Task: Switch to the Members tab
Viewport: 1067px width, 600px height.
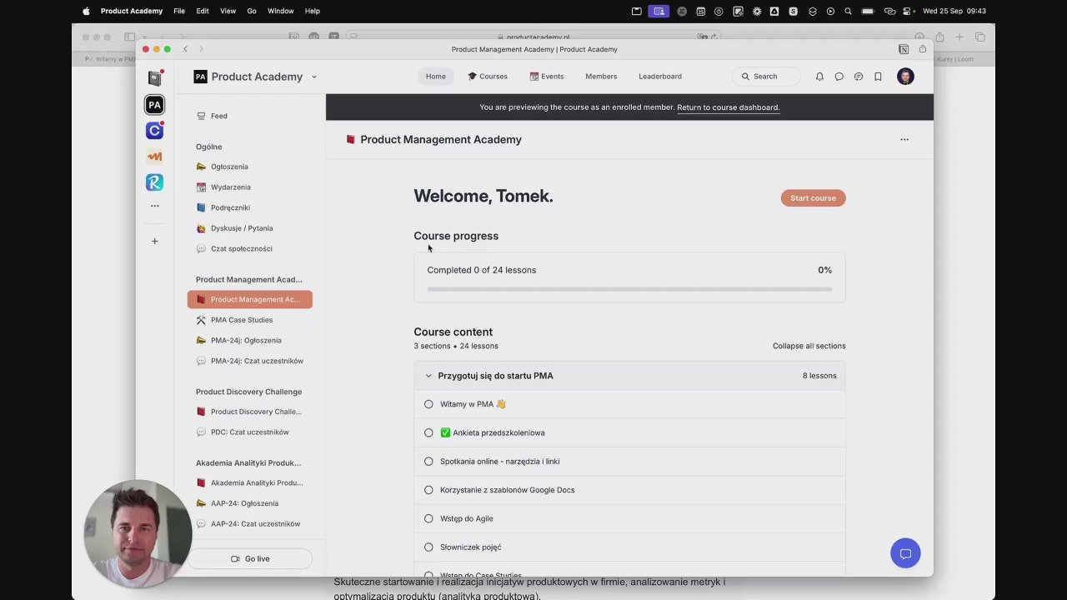Action: pos(601,77)
